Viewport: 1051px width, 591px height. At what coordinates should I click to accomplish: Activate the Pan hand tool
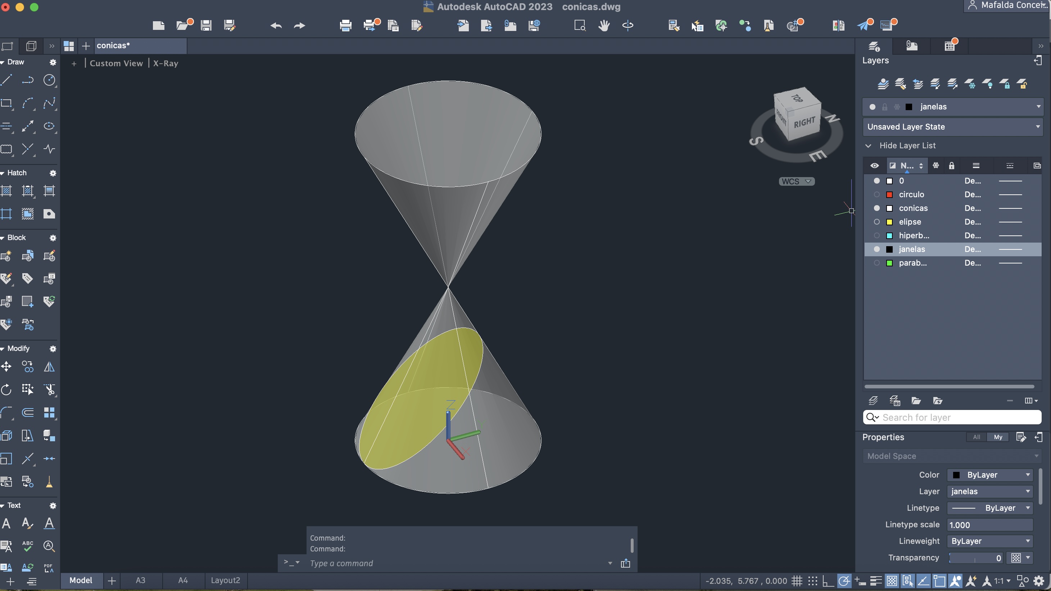(604, 26)
